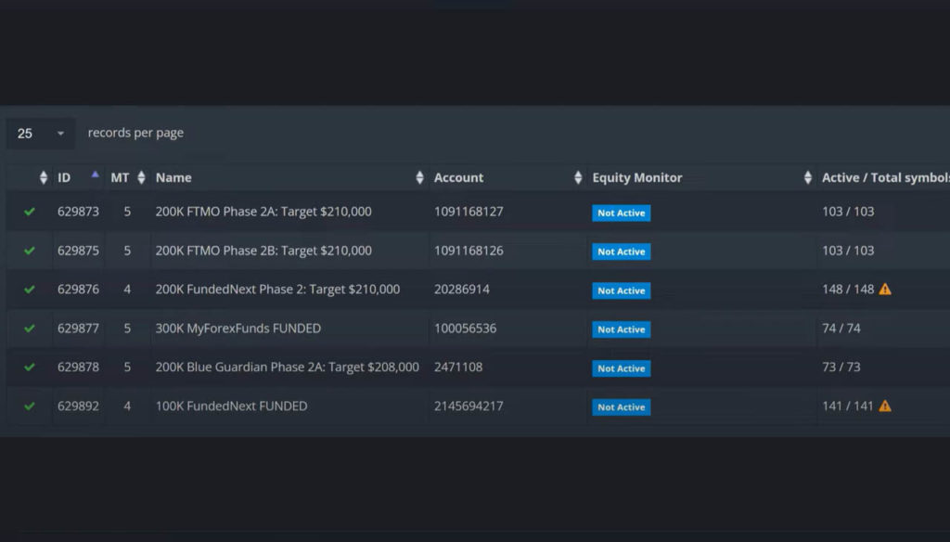Select '200K FundedNext Phase 2: Target $210,000'
Viewport: 950px width, 542px height.
(277, 290)
